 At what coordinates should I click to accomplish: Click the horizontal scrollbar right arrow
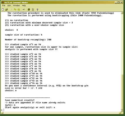(x=120, y=113)
